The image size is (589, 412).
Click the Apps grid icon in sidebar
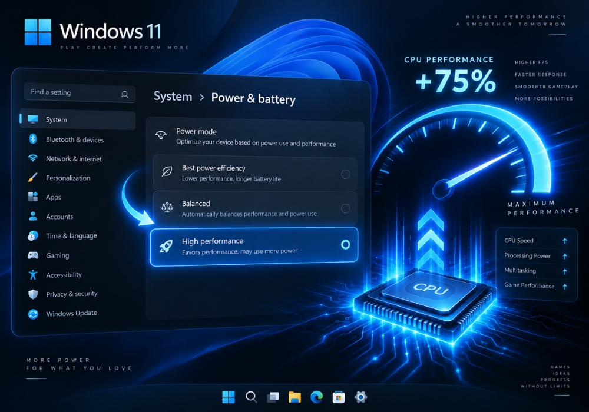33,197
